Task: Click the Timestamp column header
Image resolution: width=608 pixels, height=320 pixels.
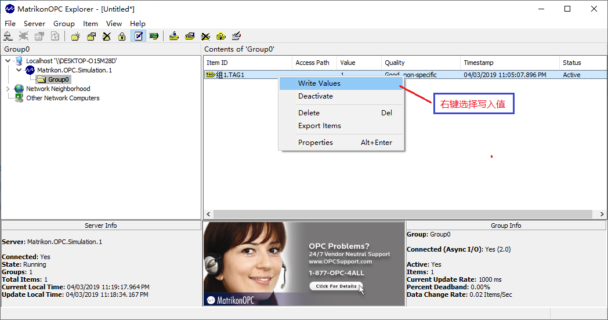Action: click(x=511, y=63)
